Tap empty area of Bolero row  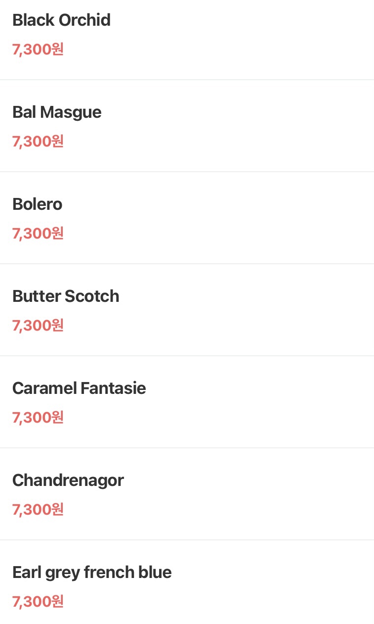tap(247, 218)
